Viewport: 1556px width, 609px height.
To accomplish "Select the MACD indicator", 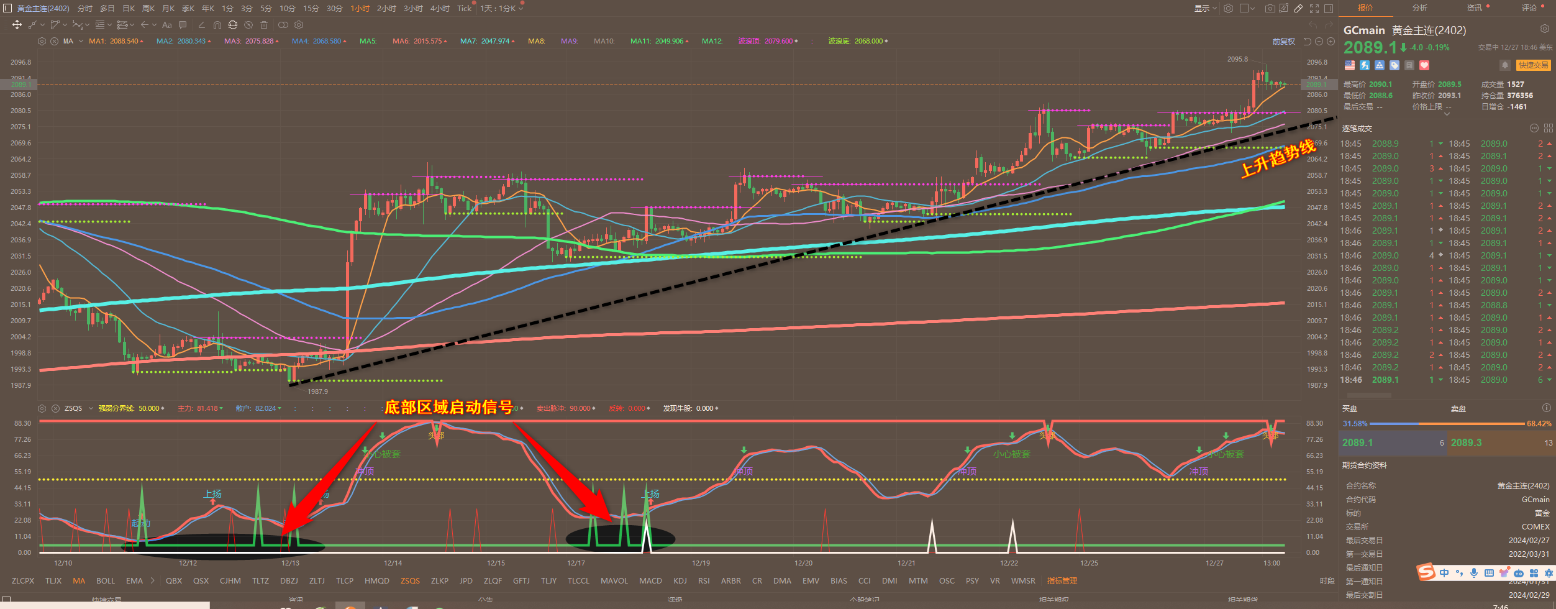I will pyautogui.click(x=650, y=581).
